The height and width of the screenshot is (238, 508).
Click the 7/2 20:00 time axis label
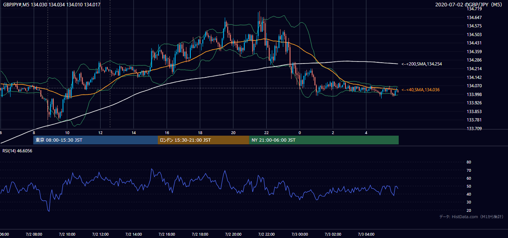(x=233, y=234)
